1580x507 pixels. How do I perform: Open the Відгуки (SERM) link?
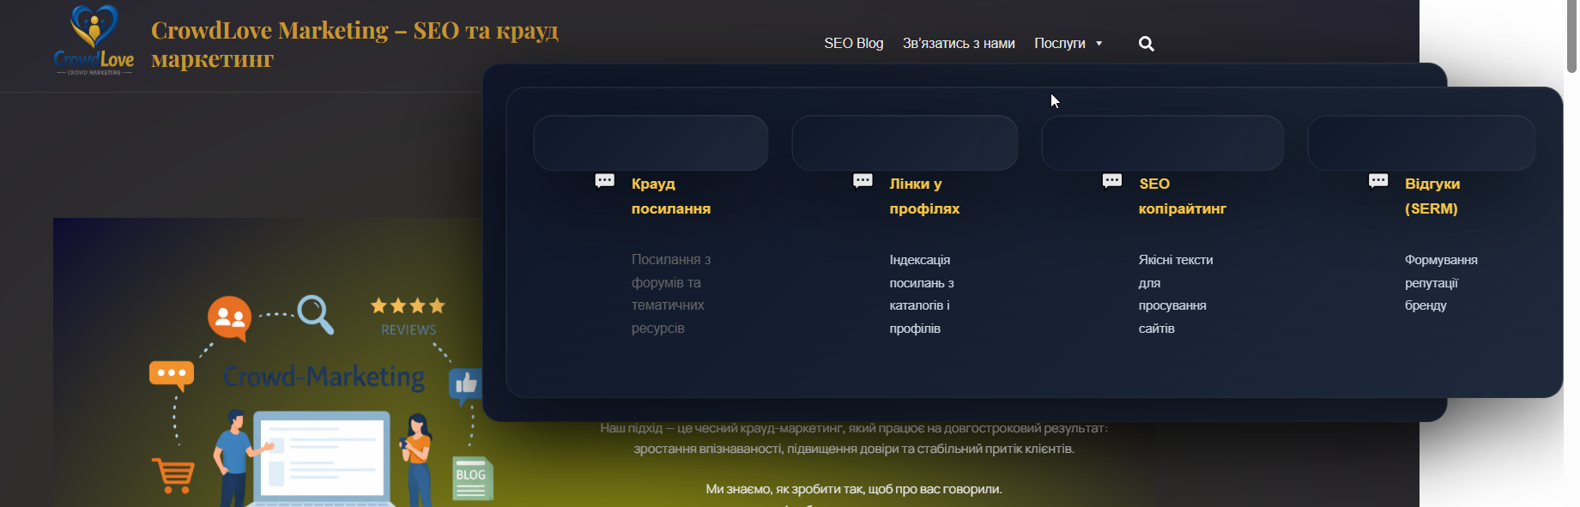[x=1432, y=196]
